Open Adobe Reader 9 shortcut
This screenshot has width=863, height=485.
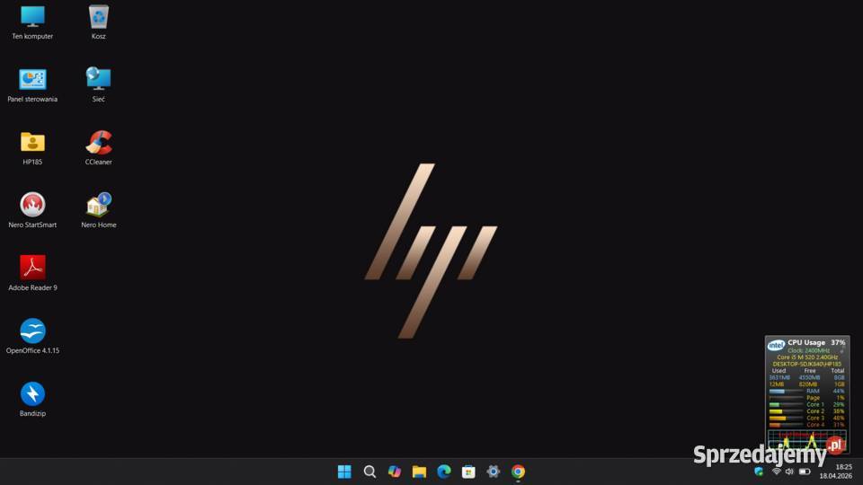tap(32, 274)
